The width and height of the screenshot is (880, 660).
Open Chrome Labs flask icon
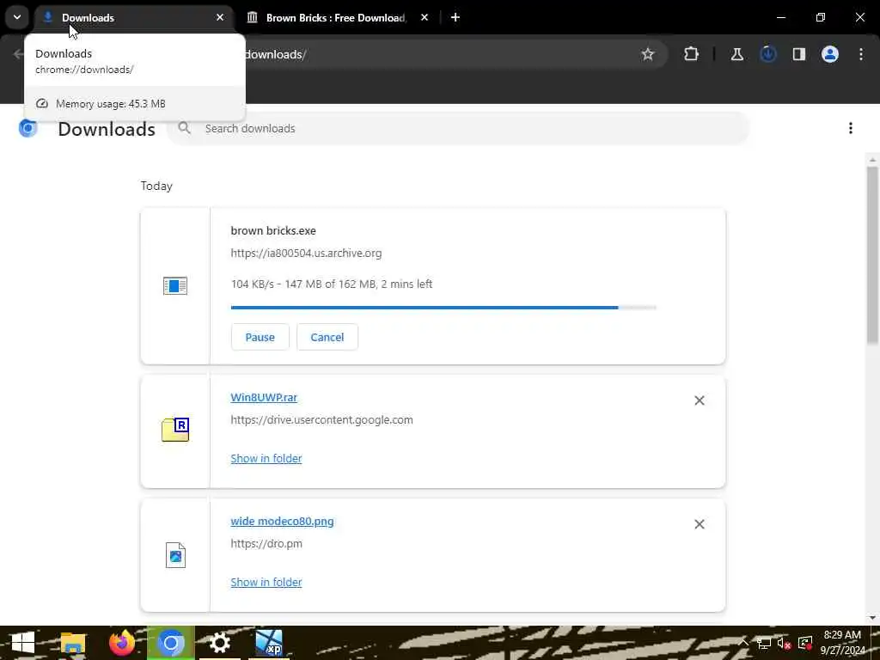[x=736, y=54]
